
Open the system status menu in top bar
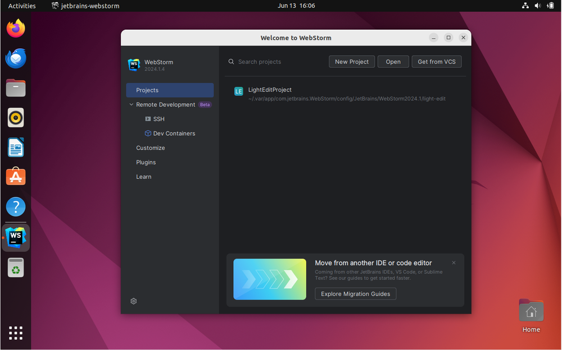538,6
